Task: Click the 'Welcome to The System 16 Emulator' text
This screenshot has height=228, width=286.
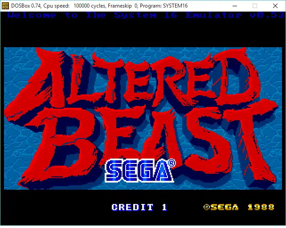Action: (x=125, y=15)
